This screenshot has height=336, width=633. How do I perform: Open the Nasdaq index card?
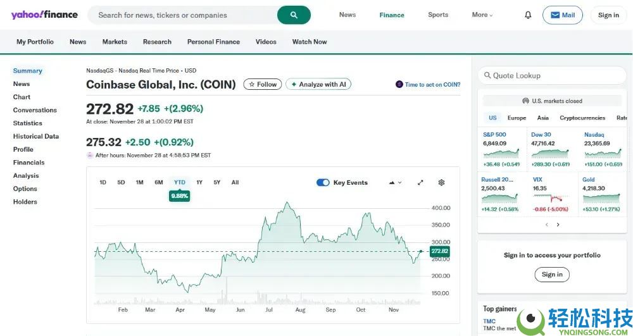(603, 149)
